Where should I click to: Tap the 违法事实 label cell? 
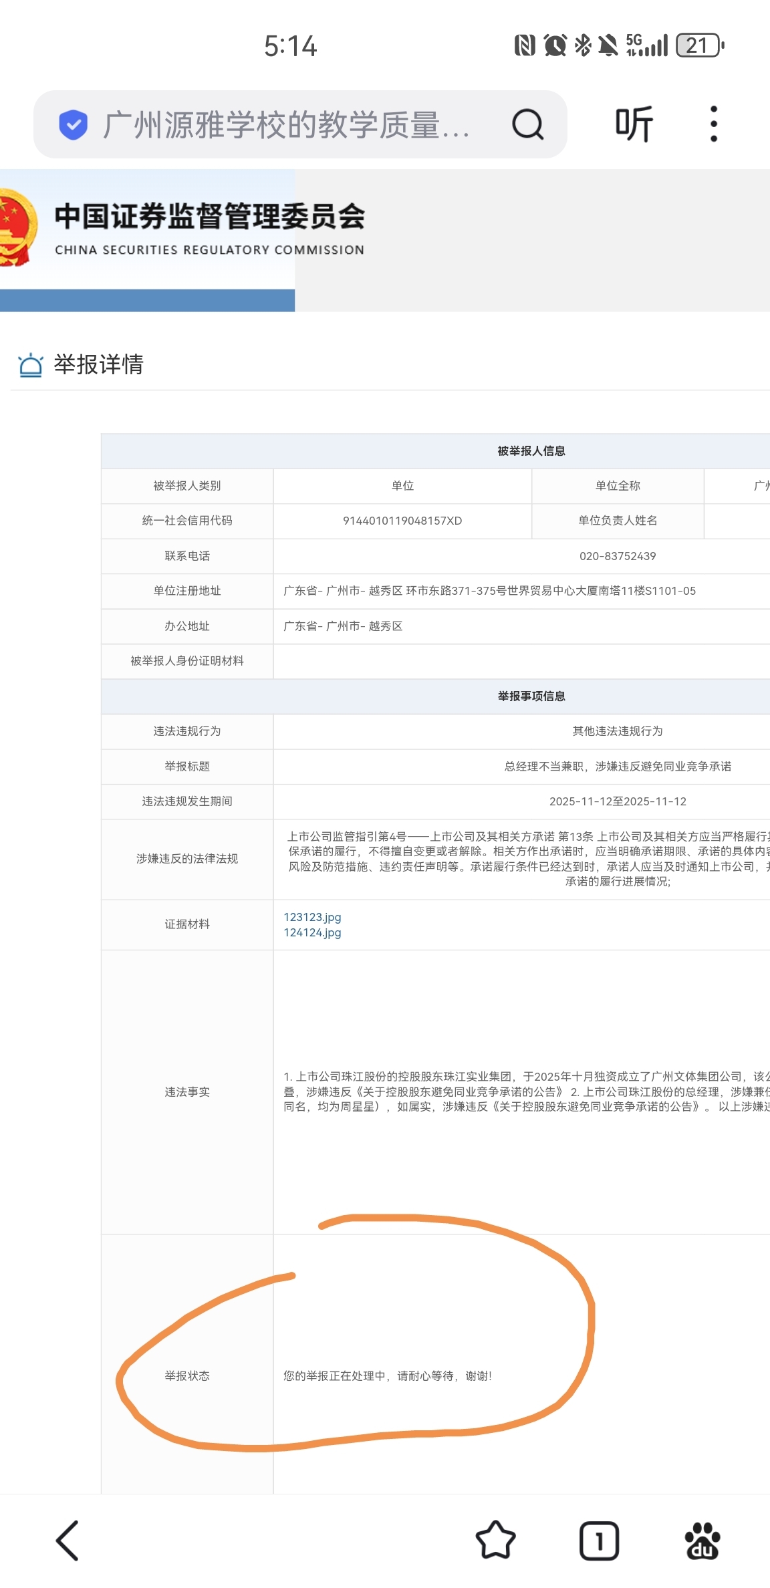click(187, 1092)
